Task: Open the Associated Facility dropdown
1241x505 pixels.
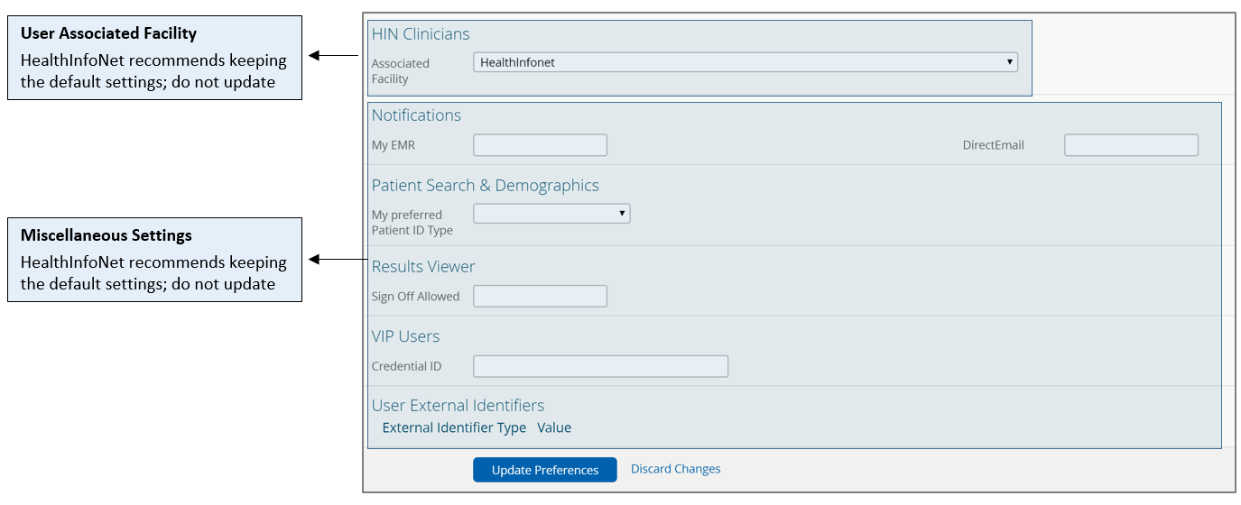Action: [x=745, y=62]
